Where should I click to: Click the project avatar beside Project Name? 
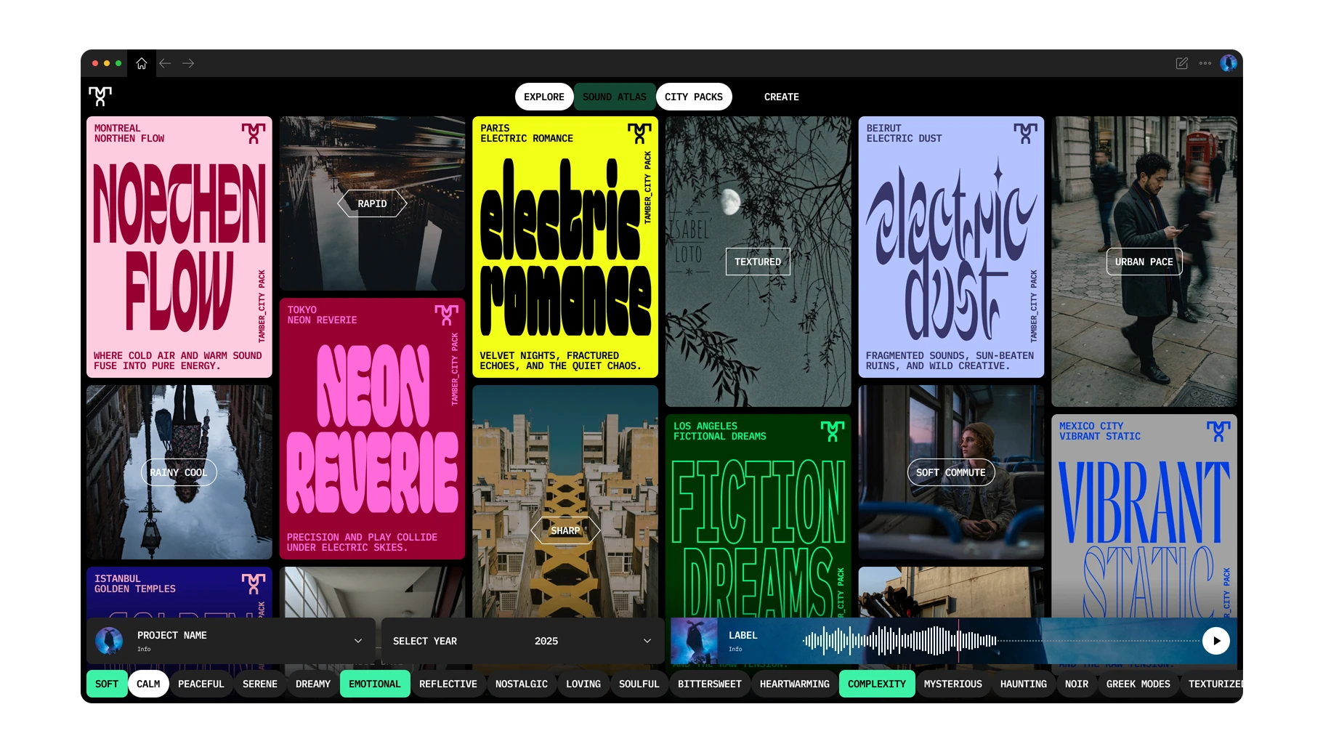109,641
